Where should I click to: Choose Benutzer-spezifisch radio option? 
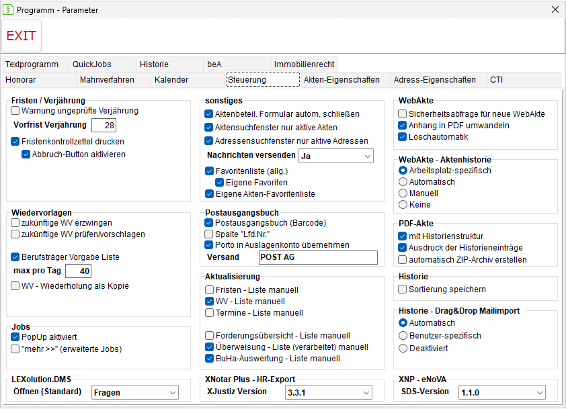point(403,335)
